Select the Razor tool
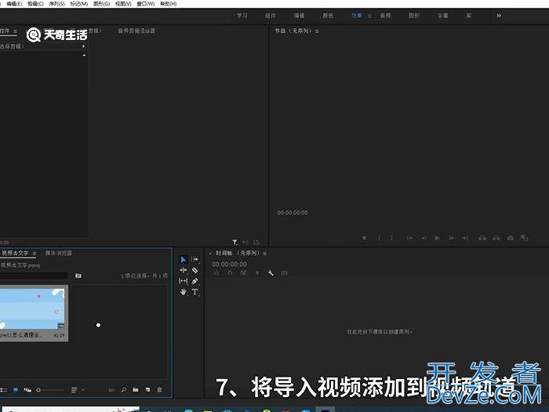Image resolution: width=549 pixels, height=412 pixels. tap(195, 270)
